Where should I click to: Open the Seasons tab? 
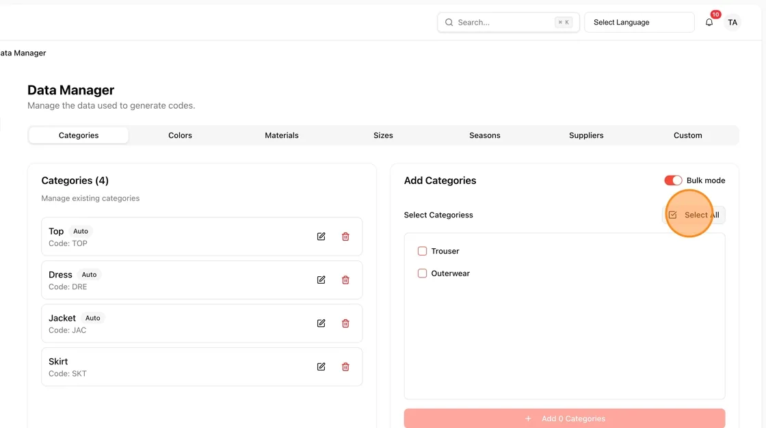point(485,135)
